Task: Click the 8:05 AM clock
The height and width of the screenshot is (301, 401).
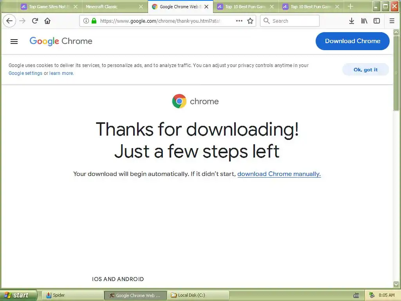Action: 387,295
